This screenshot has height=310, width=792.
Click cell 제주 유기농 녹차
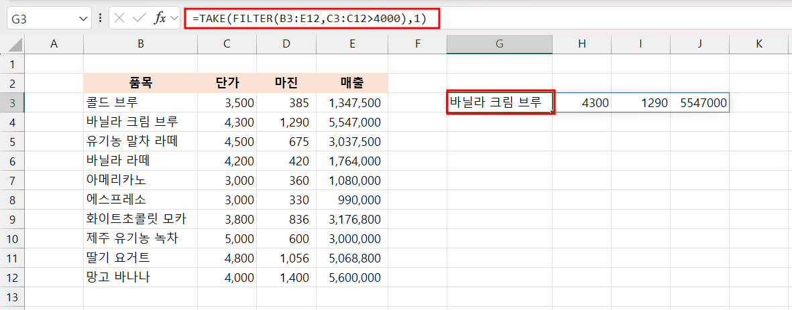click(x=140, y=238)
